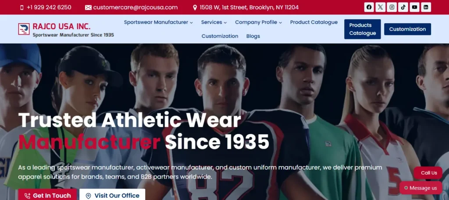Expand the Company Profile dropdown
Image resolution: width=449 pixels, height=200 pixels.
pyautogui.click(x=259, y=22)
